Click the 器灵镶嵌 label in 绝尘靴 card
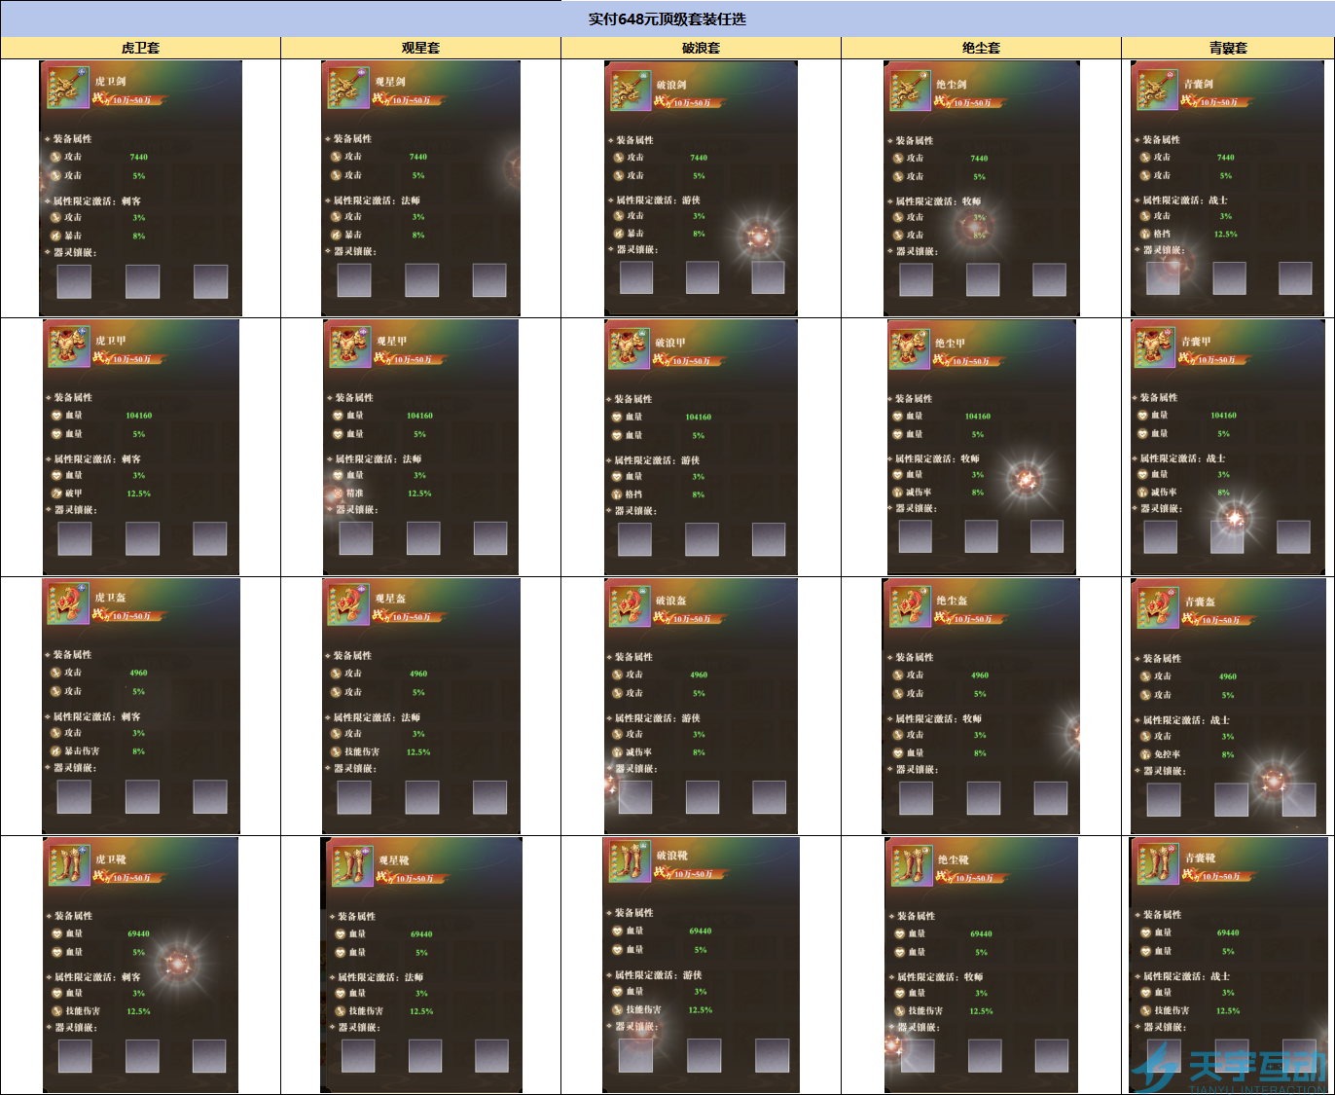 (919, 1028)
